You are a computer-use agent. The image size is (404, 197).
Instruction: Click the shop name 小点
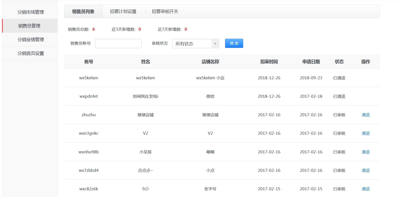click(x=210, y=170)
